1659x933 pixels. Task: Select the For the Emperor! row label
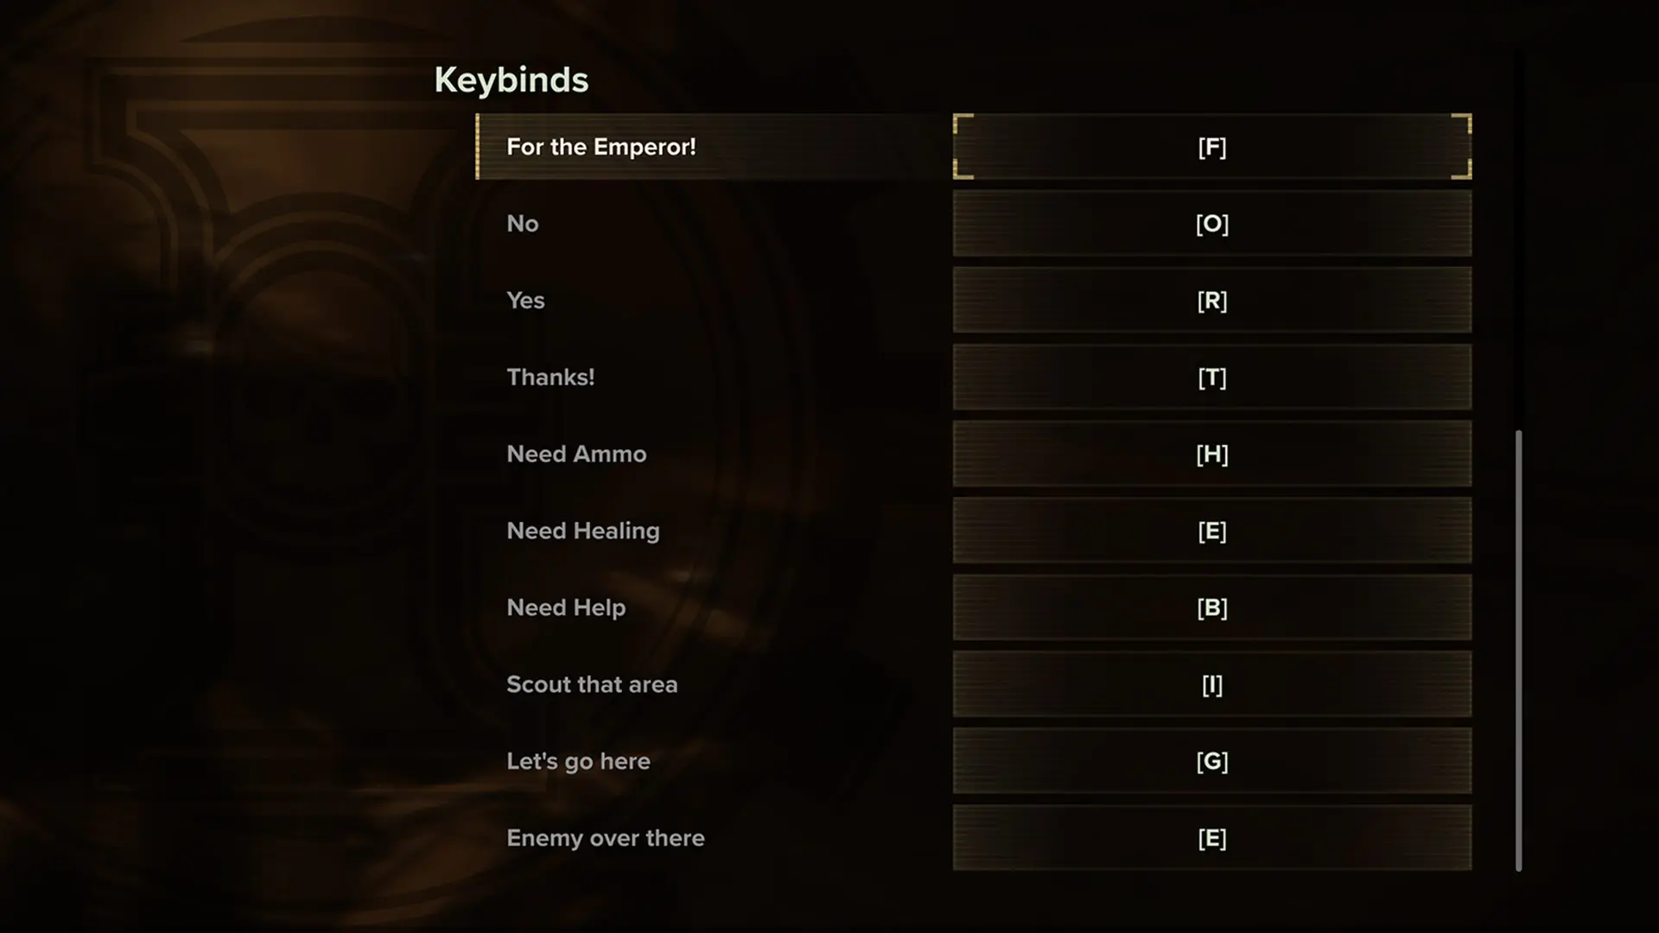click(601, 147)
